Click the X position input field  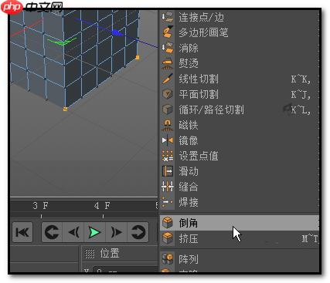pos(125,270)
